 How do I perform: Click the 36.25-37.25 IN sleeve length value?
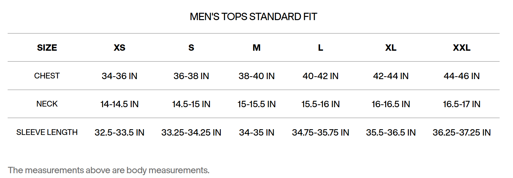pyautogui.click(x=461, y=132)
